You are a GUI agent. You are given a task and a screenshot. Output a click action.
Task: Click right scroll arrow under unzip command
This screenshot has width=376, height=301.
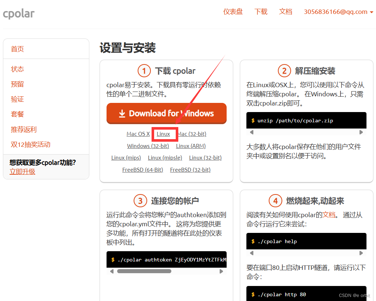(361, 132)
